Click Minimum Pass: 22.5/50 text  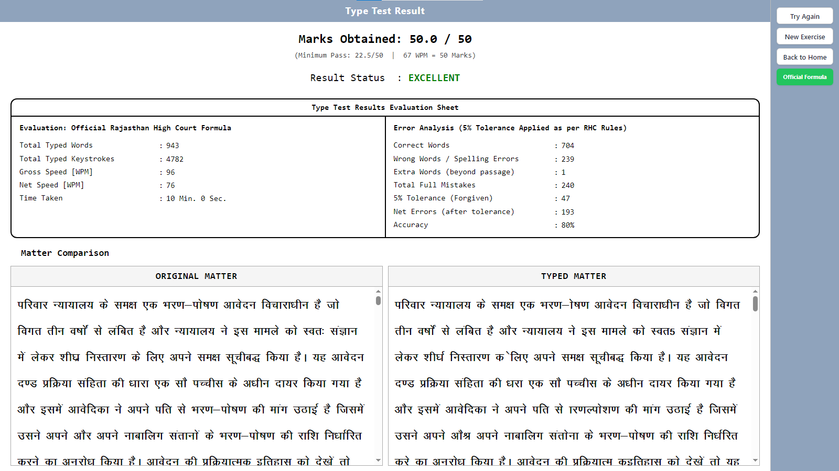pyautogui.click(x=340, y=55)
